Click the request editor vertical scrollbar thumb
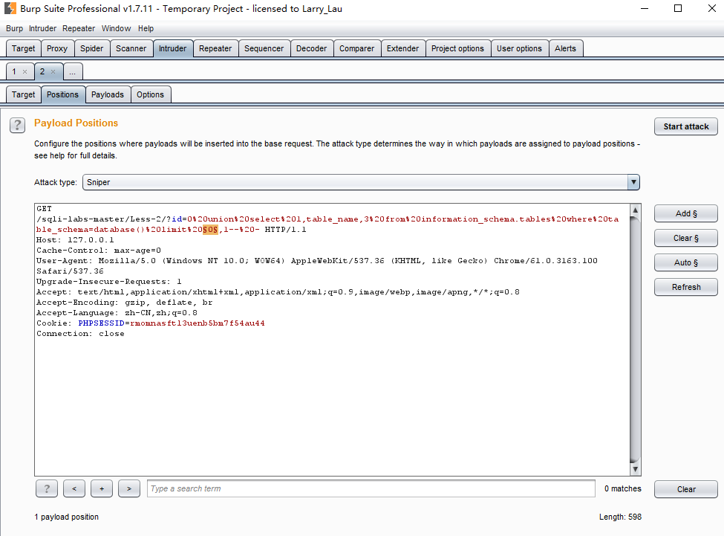 636,339
